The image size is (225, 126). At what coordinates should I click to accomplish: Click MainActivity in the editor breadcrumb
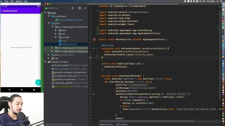pos(106,125)
